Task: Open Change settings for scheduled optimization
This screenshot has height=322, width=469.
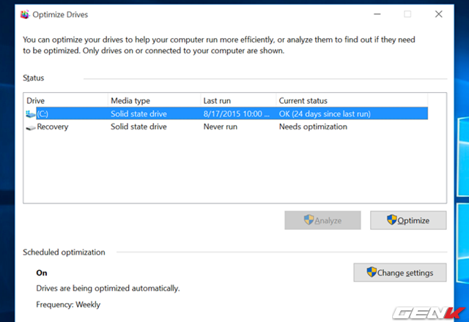Action: [400, 272]
